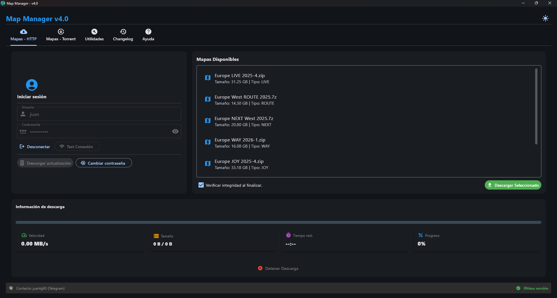
Task: Show password with the eye icon
Action: click(175, 132)
